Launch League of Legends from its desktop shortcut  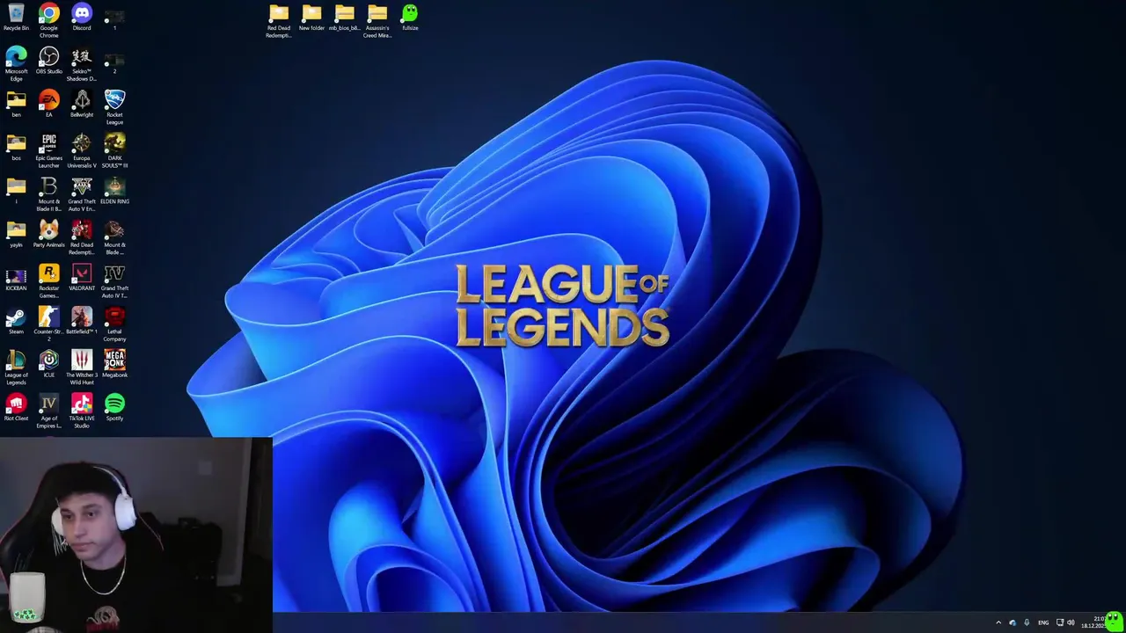[x=16, y=367]
